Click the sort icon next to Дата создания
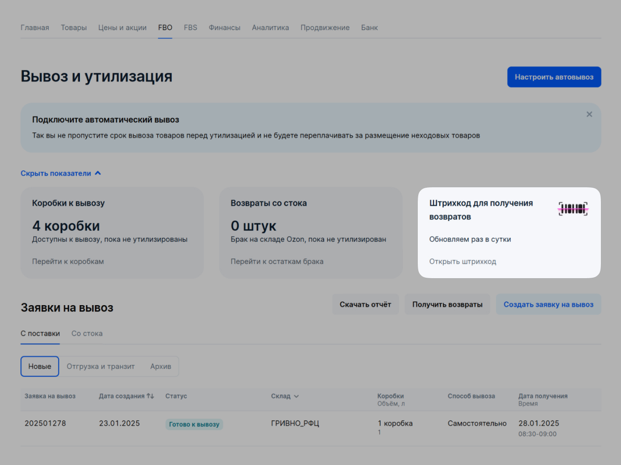This screenshot has height=465, width=621. click(x=151, y=396)
